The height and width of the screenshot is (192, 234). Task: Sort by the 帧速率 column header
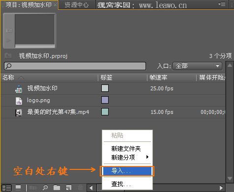(x=159, y=78)
